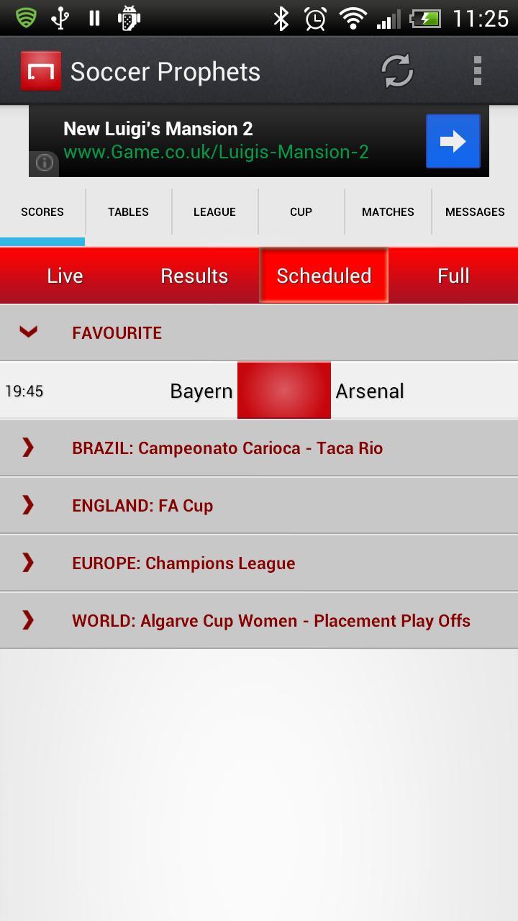Image resolution: width=518 pixels, height=921 pixels.
Task: Select the Results filter
Action: 194,276
